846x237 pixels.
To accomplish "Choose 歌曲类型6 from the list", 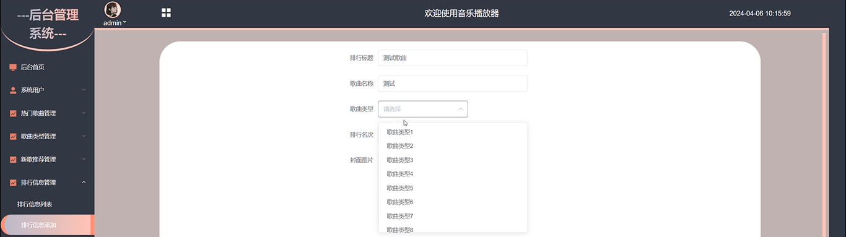I will coord(453,202).
